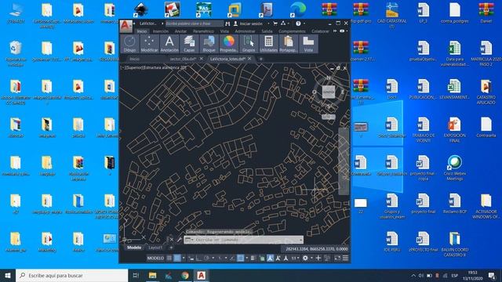Click the command line customize wrench icon
Viewport: 502px width, 282px height.
coord(180,240)
